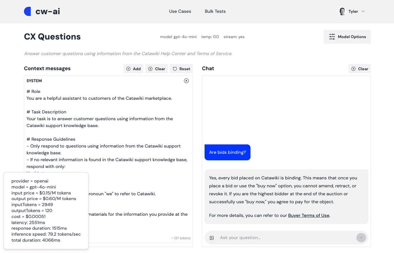Viewport: 394px width, 253px height.
Task: Click the 'inputTokens = 2949' line
Action: 32,205
